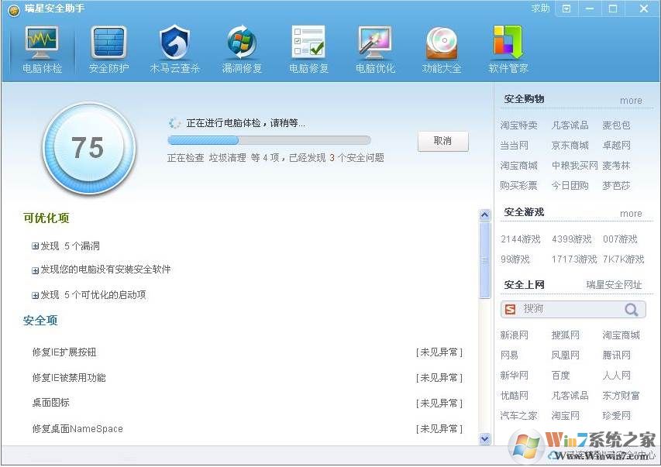Open the 卓越网 link
This screenshot has height=467, width=661.
click(616, 146)
